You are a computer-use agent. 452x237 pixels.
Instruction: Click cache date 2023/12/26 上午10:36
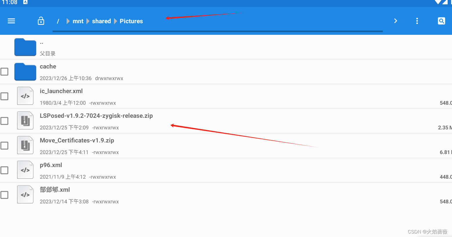tap(66, 78)
